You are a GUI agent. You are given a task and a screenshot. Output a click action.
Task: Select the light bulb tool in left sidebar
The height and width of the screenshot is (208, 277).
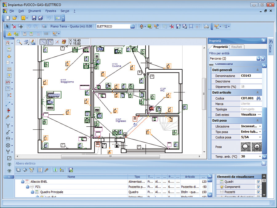[x=9, y=76]
